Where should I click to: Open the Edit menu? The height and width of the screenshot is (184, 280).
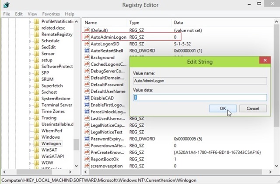point(19,14)
